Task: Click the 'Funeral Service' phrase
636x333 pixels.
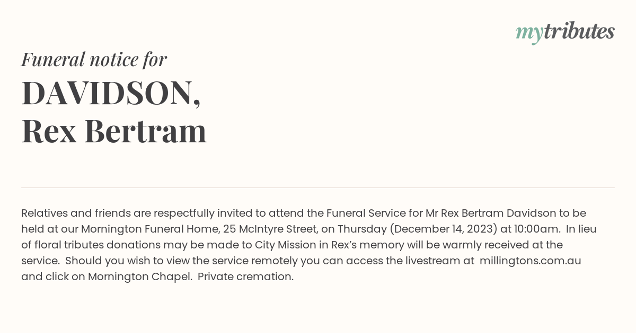Action: [x=366, y=213]
